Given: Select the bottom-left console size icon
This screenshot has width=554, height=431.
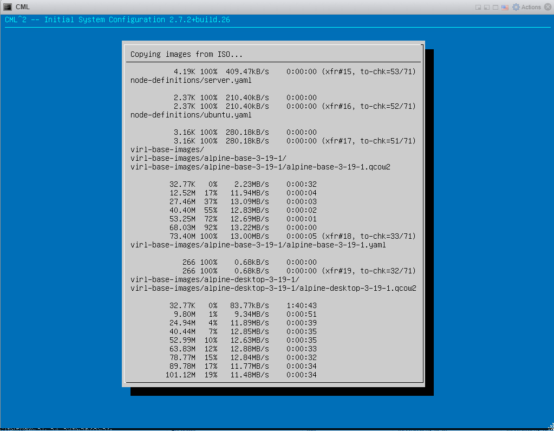Looking at the screenshot, I should pos(486,8).
